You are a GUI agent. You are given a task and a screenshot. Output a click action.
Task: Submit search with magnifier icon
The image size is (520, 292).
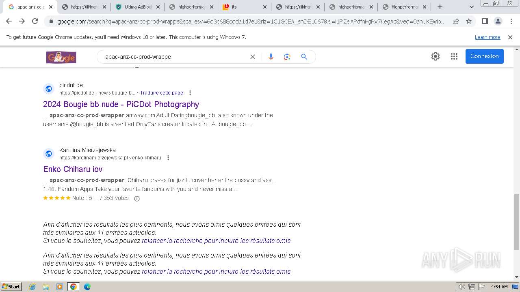click(304, 57)
